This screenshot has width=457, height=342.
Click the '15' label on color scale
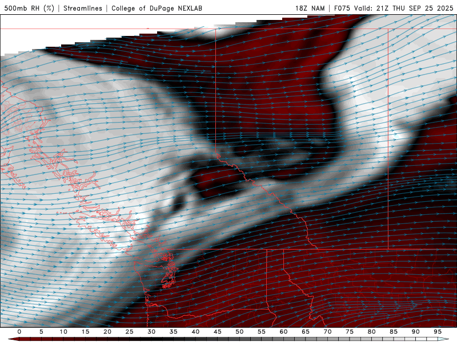click(x=85, y=332)
